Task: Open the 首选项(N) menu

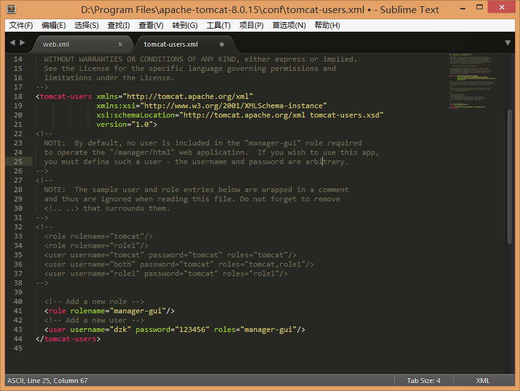Action: (x=289, y=25)
